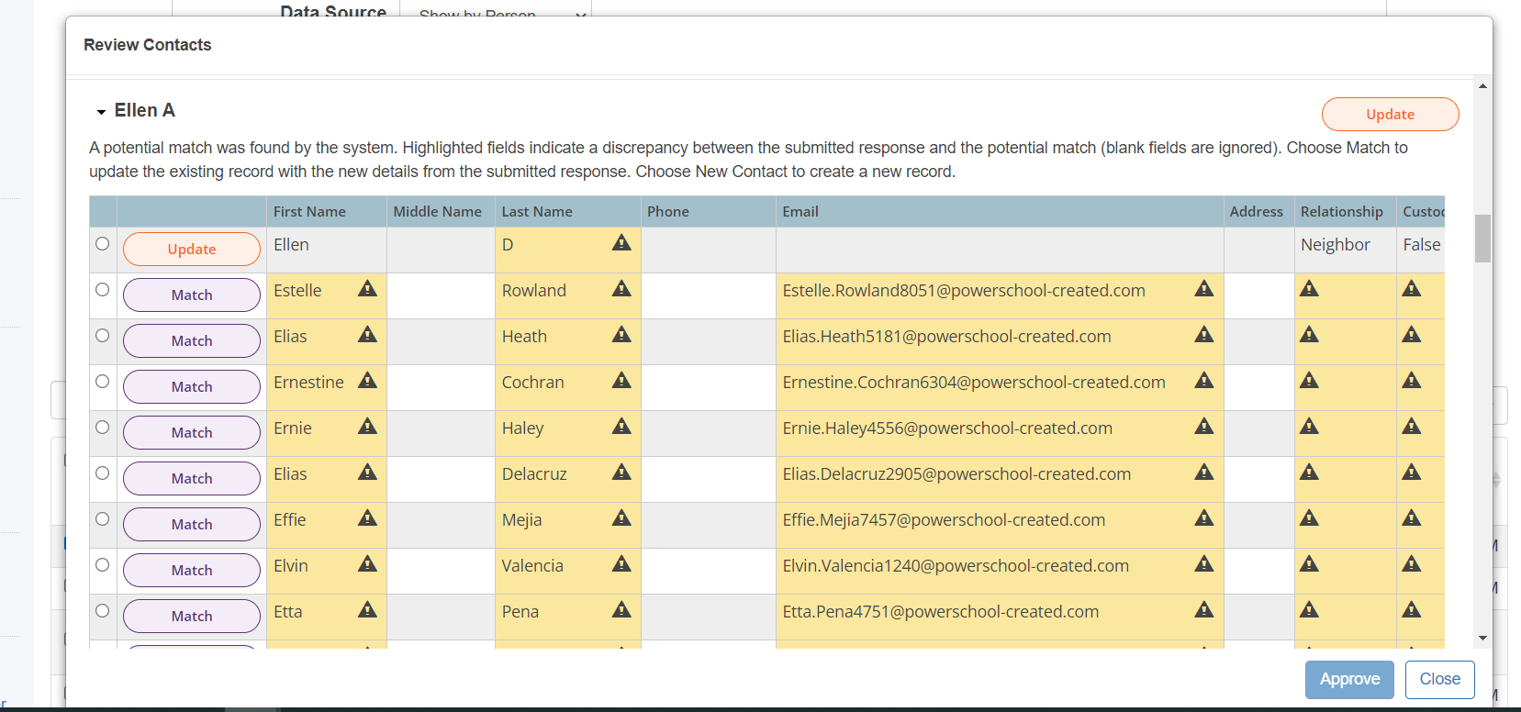Click warning icon beside Ernie first name

(367, 427)
